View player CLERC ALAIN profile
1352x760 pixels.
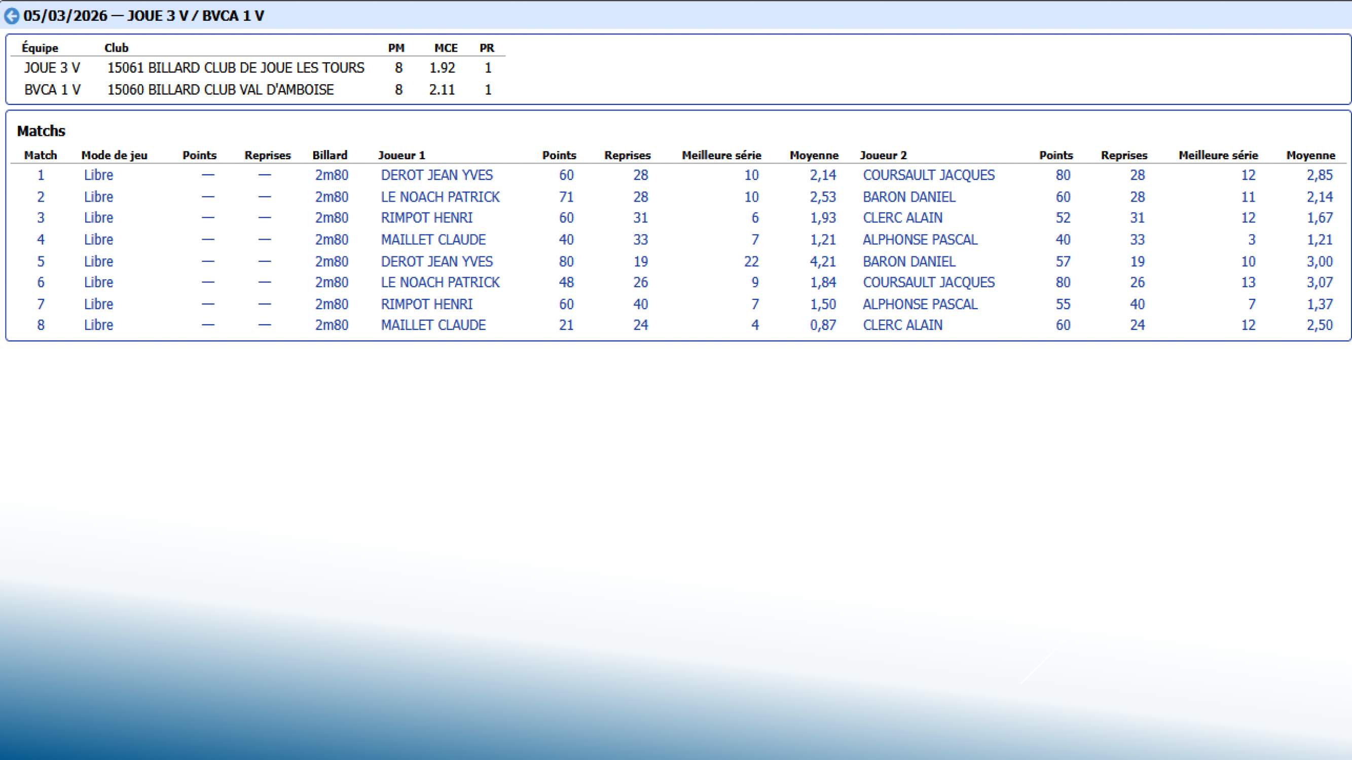tap(902, 217)
